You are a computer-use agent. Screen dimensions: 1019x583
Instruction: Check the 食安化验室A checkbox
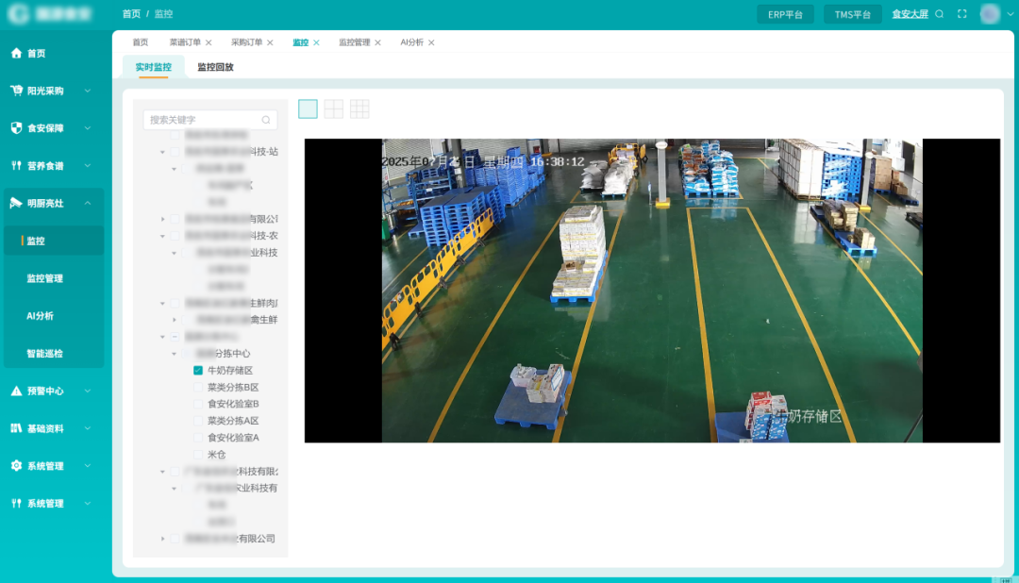[x=198, y=438]
